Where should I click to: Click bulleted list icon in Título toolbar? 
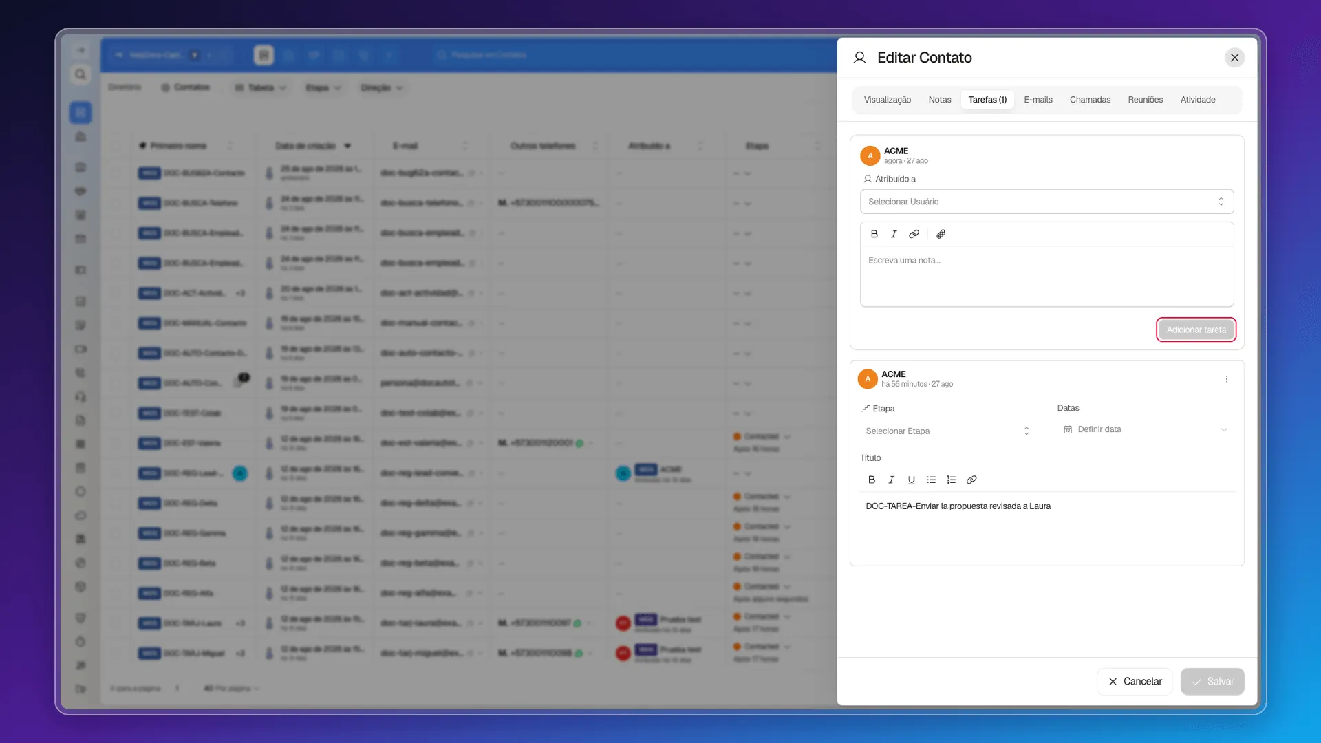coord(932,480)
